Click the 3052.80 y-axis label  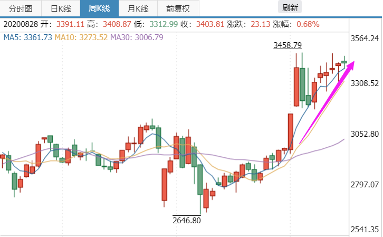pyautogui.click(x=364, y=134)
